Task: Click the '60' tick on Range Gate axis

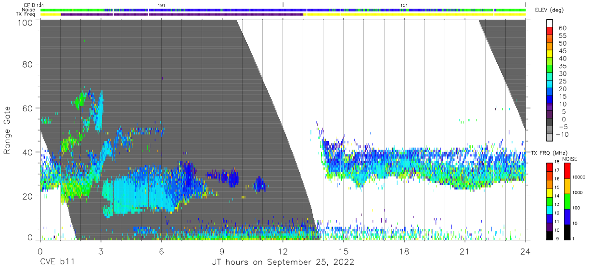Action: 27,108
